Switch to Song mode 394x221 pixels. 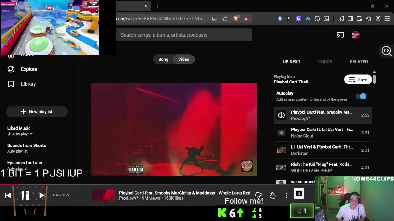[163, 59]
